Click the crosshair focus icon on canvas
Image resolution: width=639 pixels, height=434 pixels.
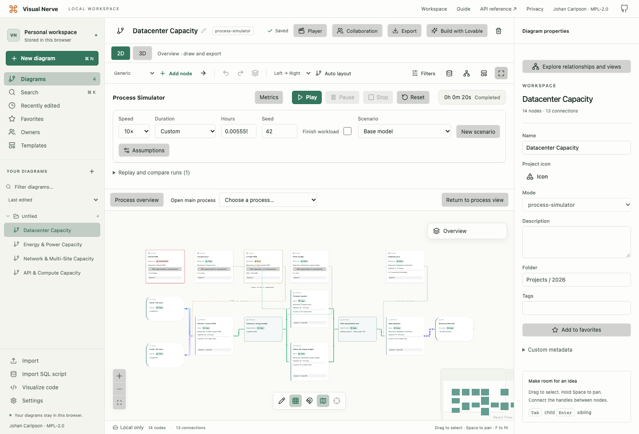pyautogui.click(x=337, y=401)
